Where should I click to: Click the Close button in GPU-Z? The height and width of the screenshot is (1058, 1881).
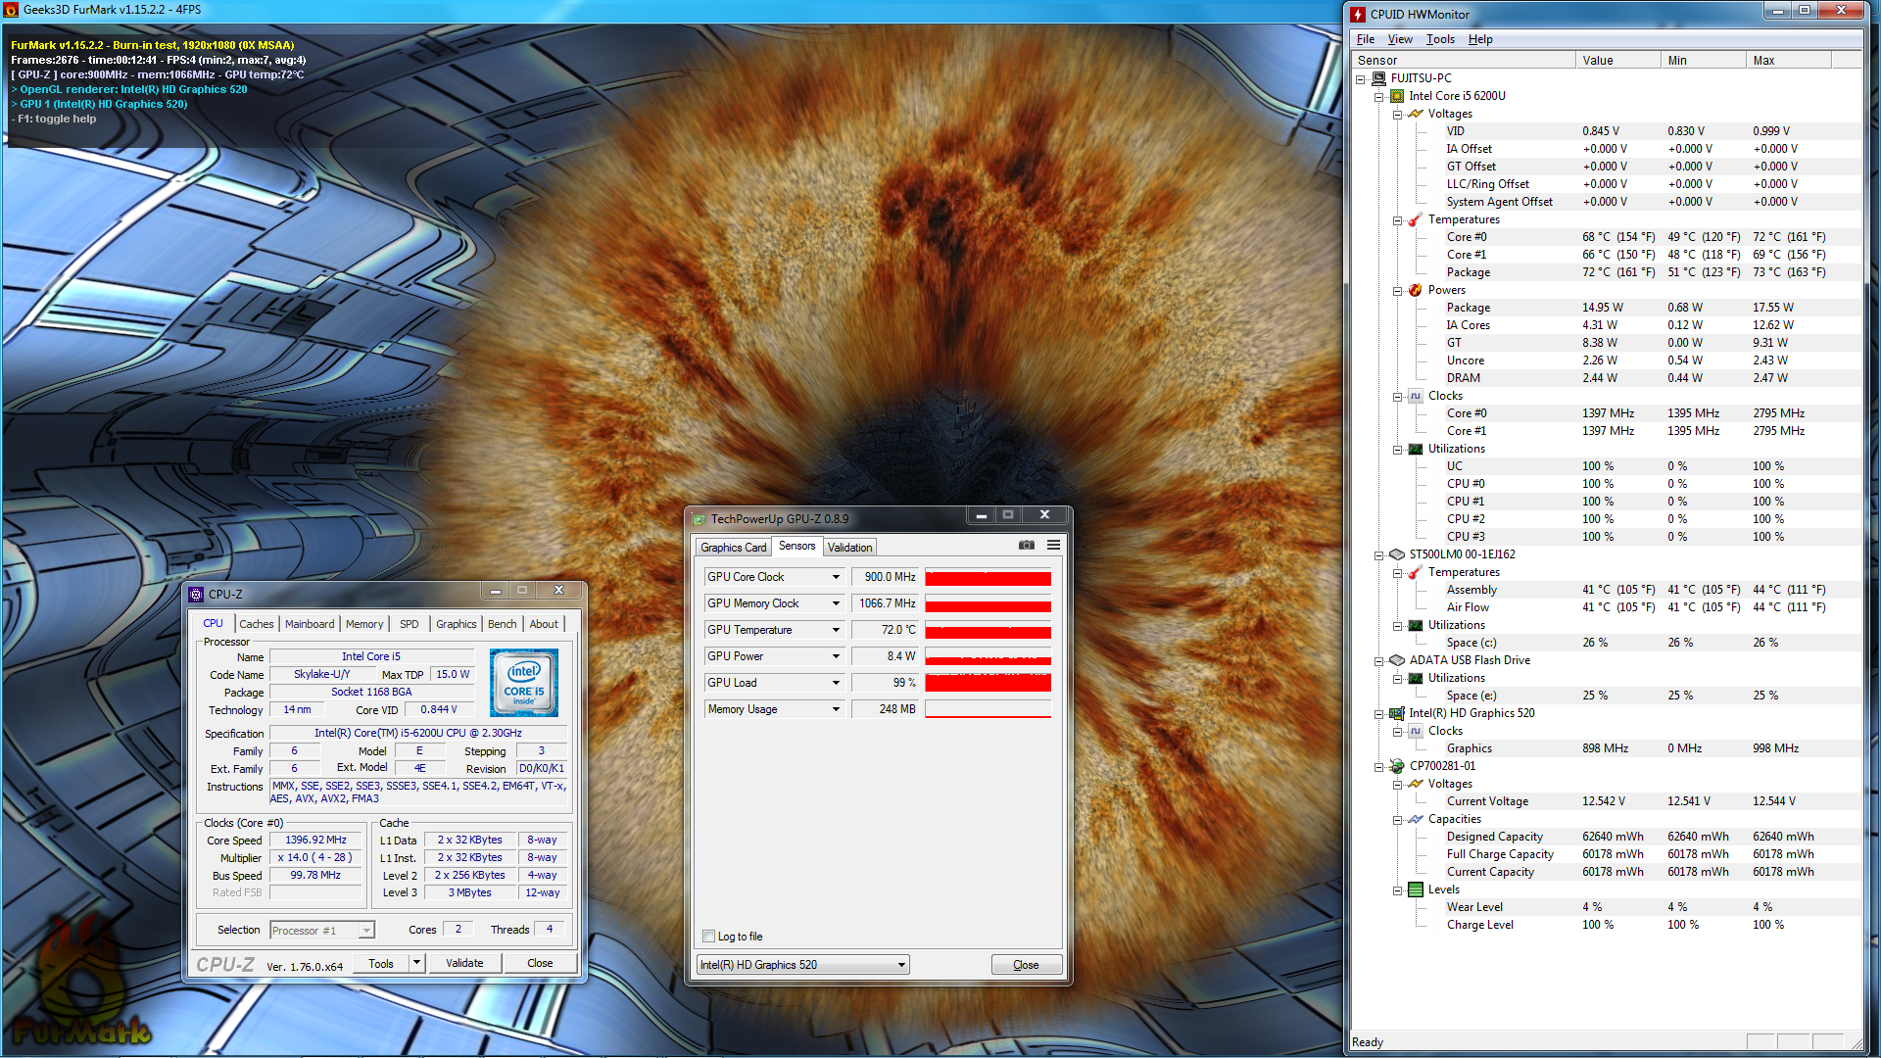(x=1026, y=965)
